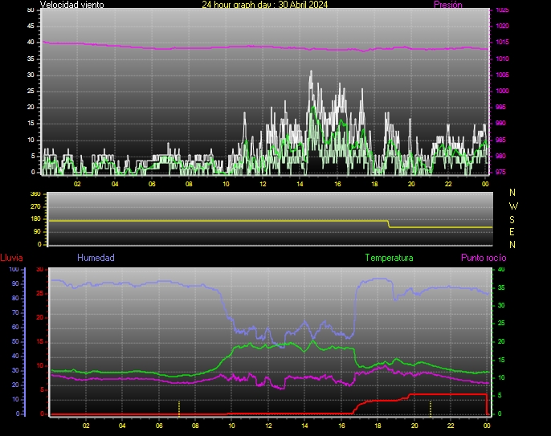Click the 1020 pressure axis value
Viewport: 551px width, 436px height.
tap(502, 26)
